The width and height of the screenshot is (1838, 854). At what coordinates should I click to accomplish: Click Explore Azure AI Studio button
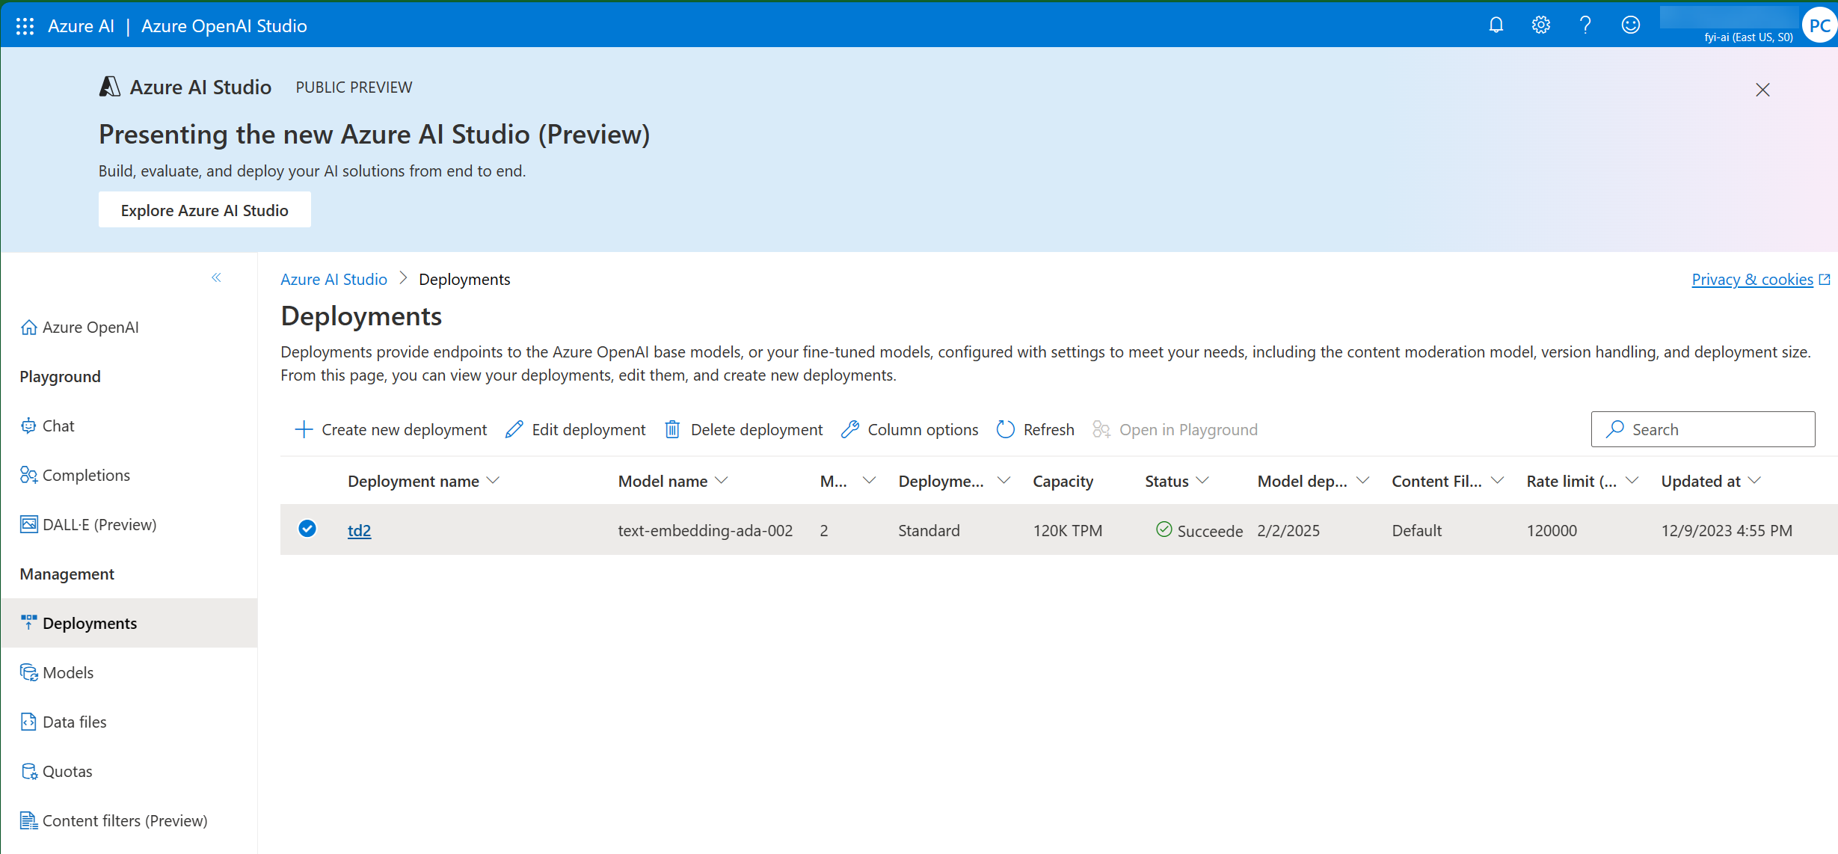(x=204, y=210)
